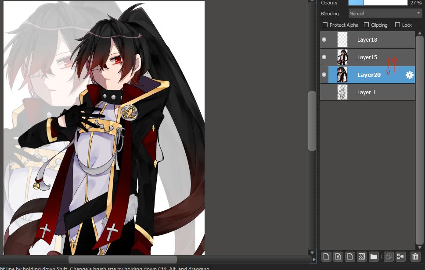Add a new color layer

(326, 256)
